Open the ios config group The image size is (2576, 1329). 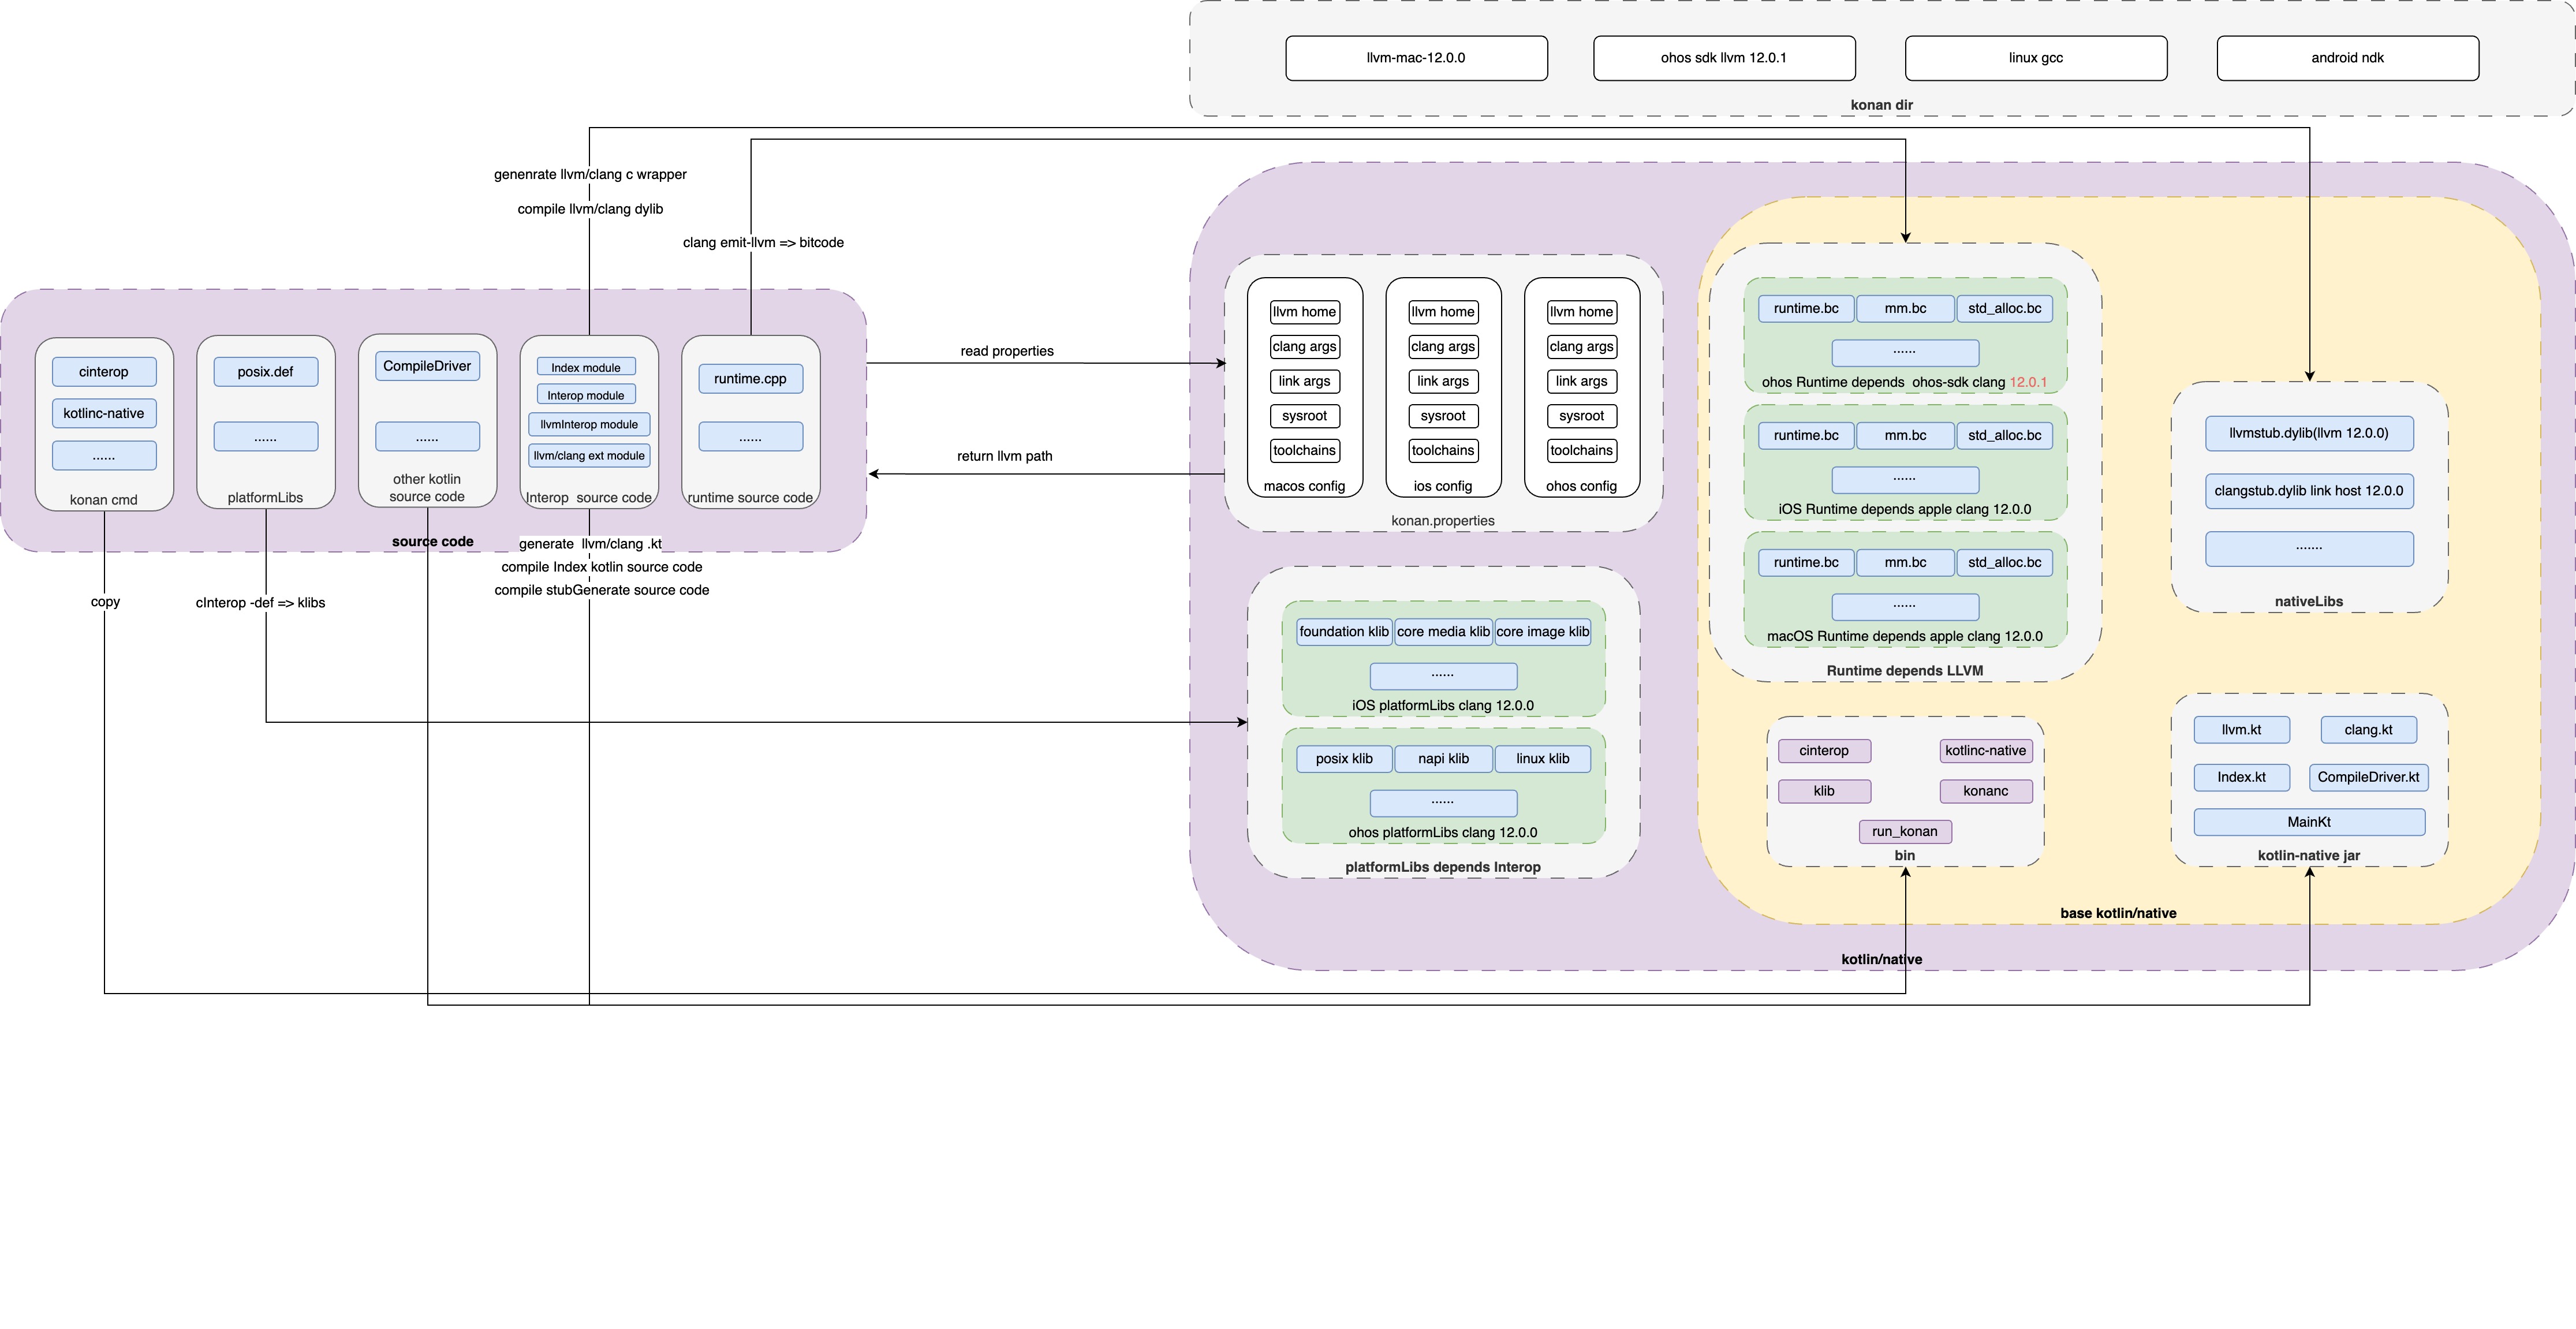click(1442, 486)
